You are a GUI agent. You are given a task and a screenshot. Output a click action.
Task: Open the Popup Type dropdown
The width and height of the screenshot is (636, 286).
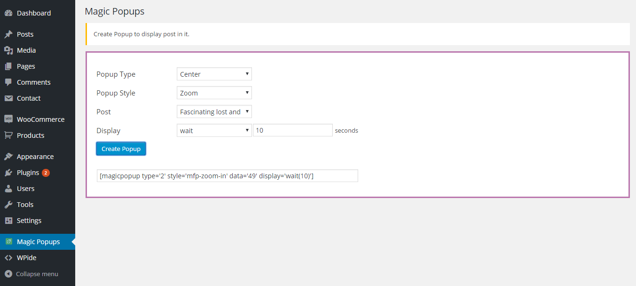click(214, 74)
